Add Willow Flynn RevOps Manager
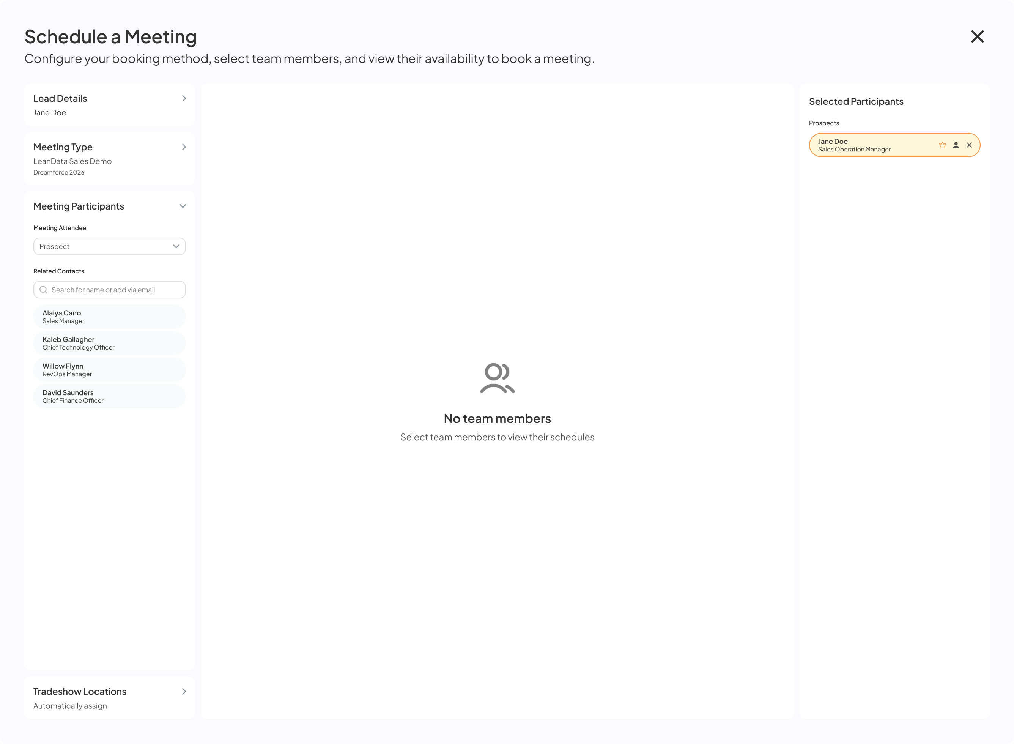This screenshot has width=1014, height=744. [x=109, y=370]
